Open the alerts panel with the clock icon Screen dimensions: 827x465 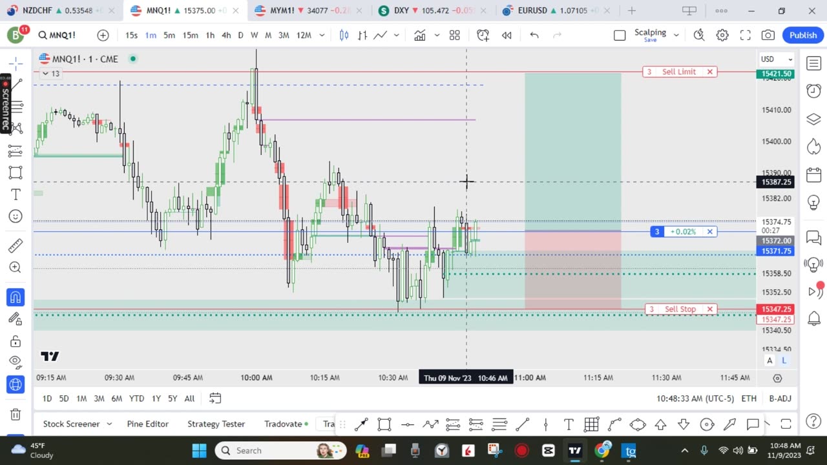point(813,91)
